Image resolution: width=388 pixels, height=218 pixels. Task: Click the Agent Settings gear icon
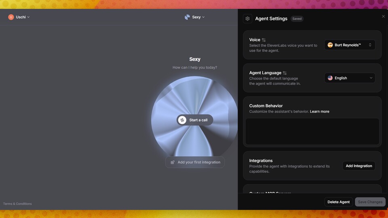click(x=248, y=19)
